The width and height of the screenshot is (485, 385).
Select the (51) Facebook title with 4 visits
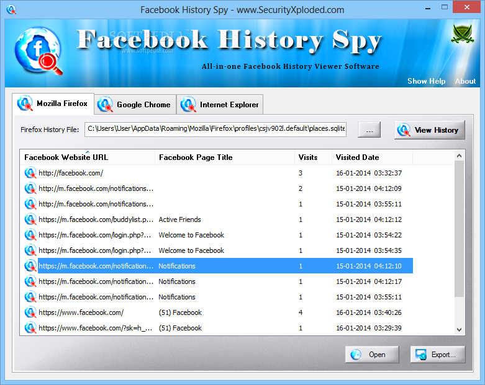[x=180, y=312]
